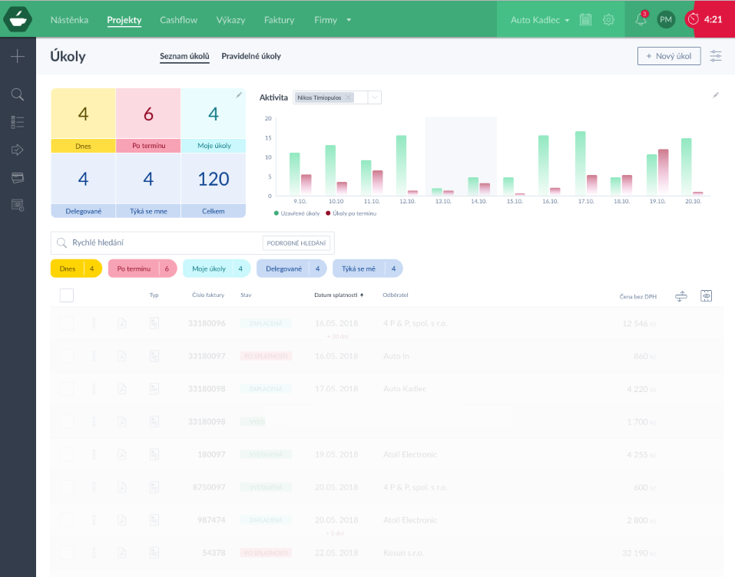
Task: Edit the Aktivita chart with pencil icon
Action: pyautogui.click(x=716, y=95)
